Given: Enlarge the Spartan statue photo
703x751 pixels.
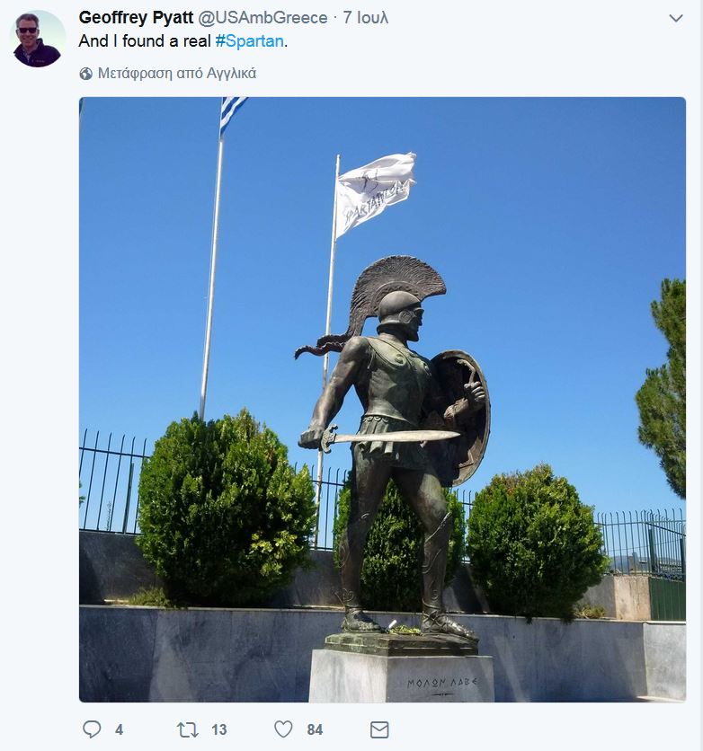Looking at the screenshot, I should 382,400.
